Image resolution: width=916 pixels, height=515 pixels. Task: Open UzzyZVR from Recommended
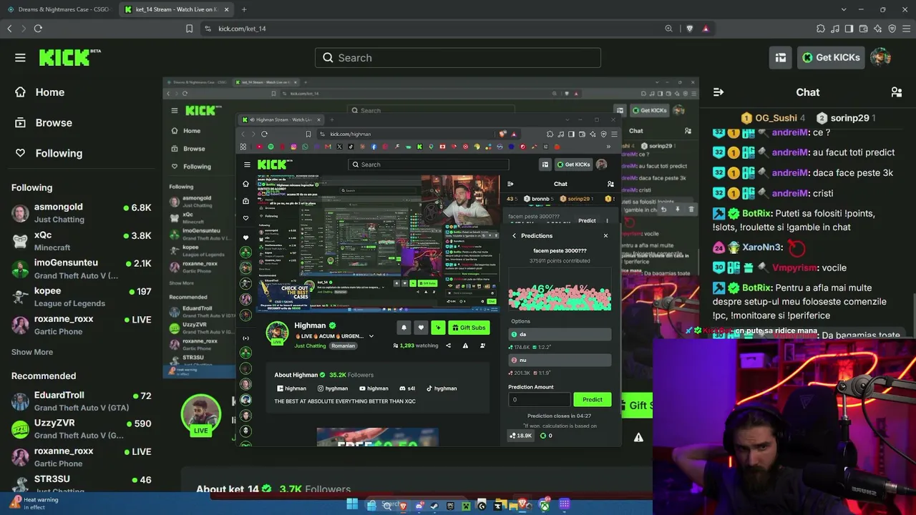82,428
